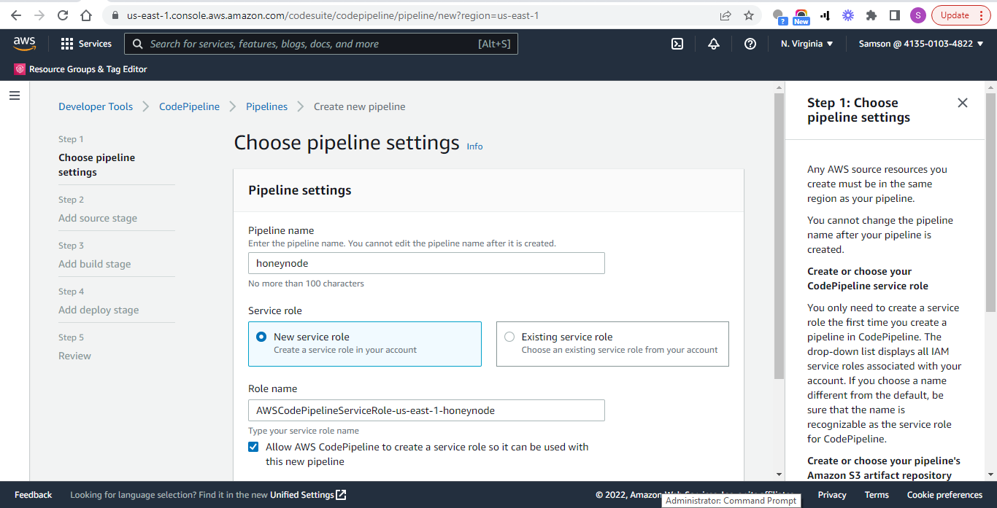Open Resource Groups & Tag Editor shortcut

(80, 70)
